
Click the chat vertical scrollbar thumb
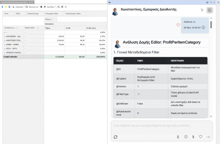211,25
